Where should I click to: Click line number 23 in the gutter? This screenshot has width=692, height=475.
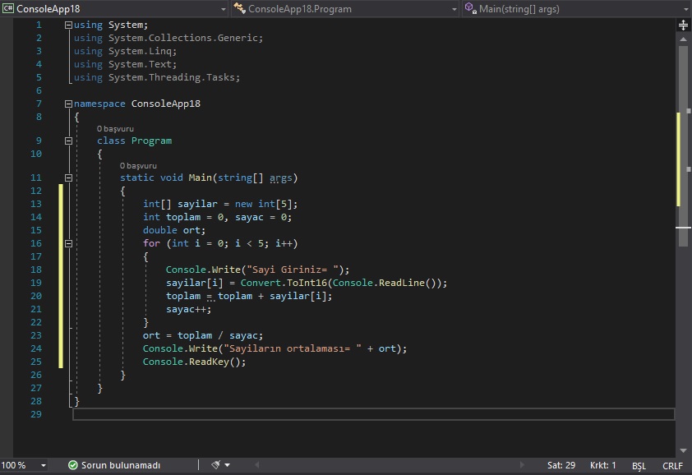click(35, 335)
